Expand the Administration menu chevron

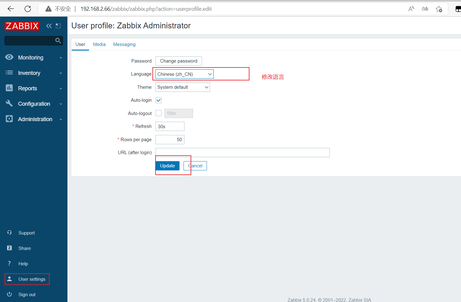pos(61,119)
